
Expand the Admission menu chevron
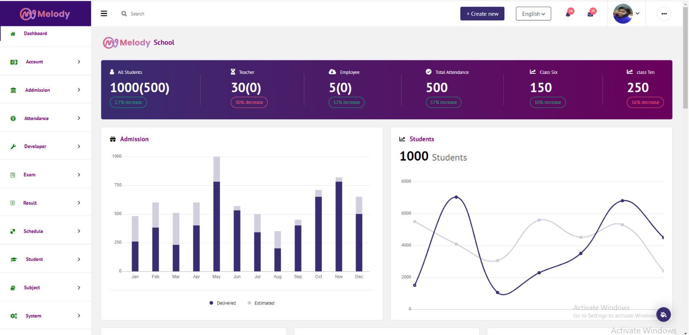(79, 90)
